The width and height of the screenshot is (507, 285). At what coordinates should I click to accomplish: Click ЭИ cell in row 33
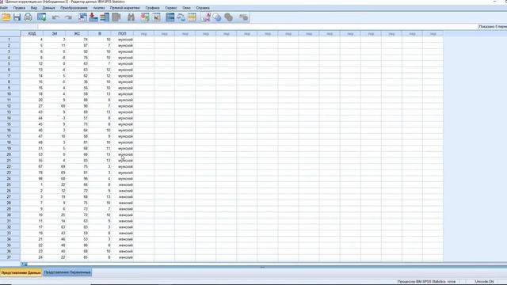pyautogui.click(x=55, y=234)
